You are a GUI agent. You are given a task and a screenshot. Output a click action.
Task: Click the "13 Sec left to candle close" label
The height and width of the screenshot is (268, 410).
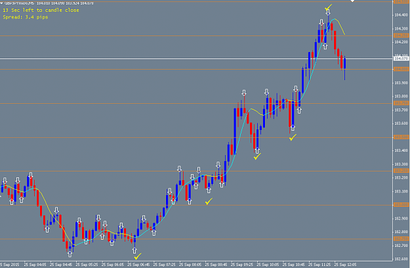[x=41, y=11]
